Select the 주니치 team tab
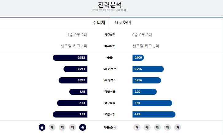Viewport: 223px width, 135px height. pyautogui.click(x=99, y=22)
